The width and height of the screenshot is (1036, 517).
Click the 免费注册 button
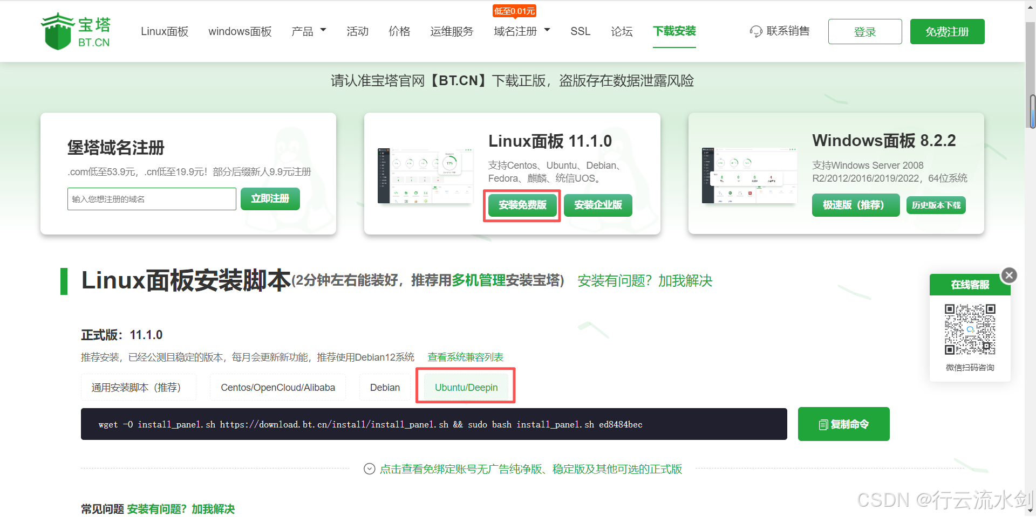coord(947,32)
